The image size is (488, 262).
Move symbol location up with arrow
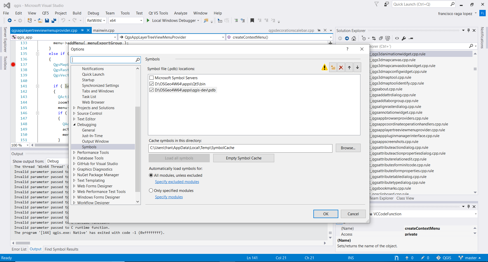click(349, 68)
